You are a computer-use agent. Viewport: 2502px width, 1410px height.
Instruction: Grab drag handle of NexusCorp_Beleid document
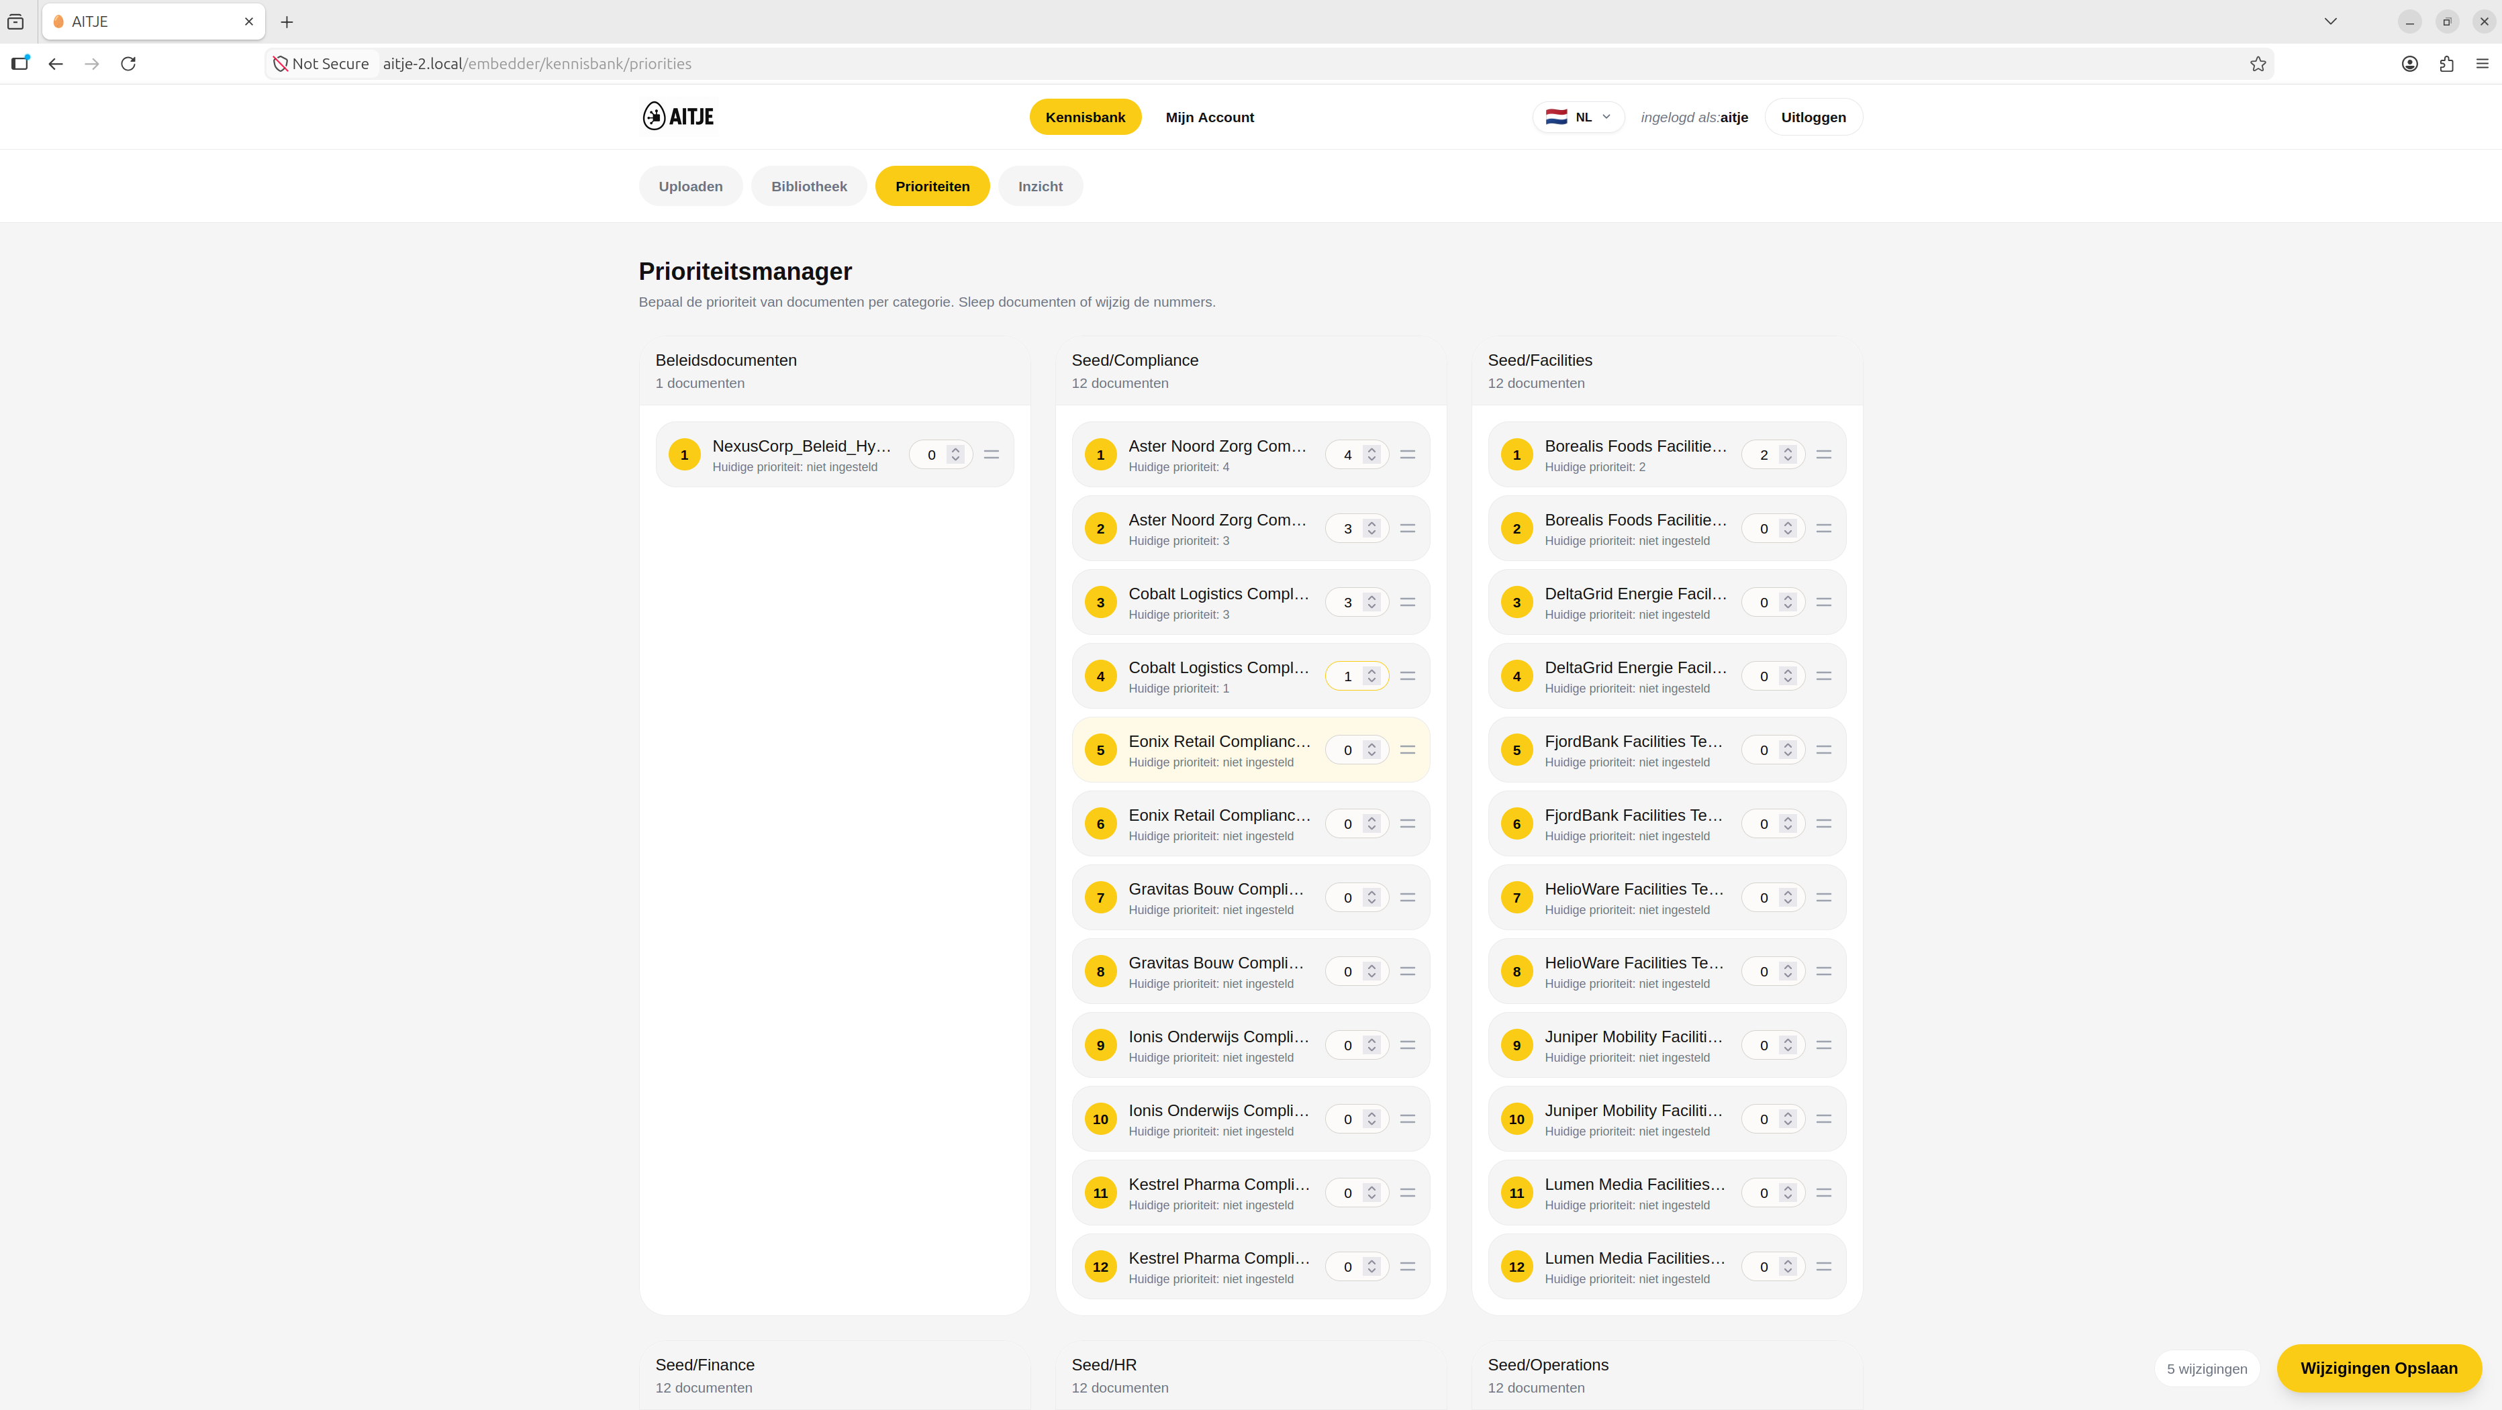click(x=992, y=454)
